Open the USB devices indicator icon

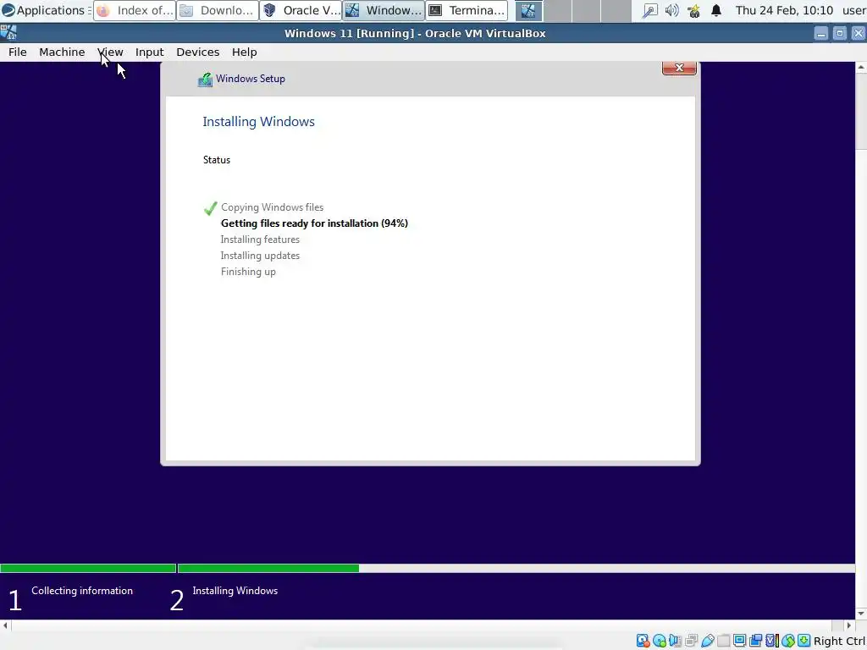708,642
